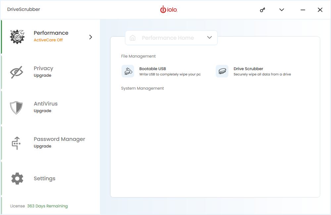331x215 pixels.
Task: Click 'Write USB to completely wipe your pc'
Action: [x=170, y=74]
